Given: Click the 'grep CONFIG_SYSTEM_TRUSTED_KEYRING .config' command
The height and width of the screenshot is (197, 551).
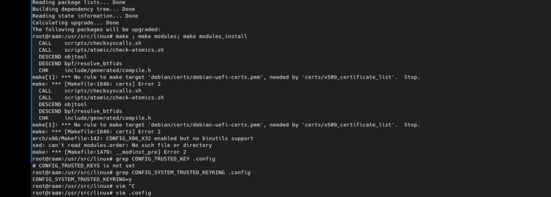Looking at the screenshot, I should [x=183, y=172].
